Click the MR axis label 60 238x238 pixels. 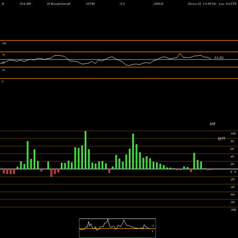tap(232, 149)
